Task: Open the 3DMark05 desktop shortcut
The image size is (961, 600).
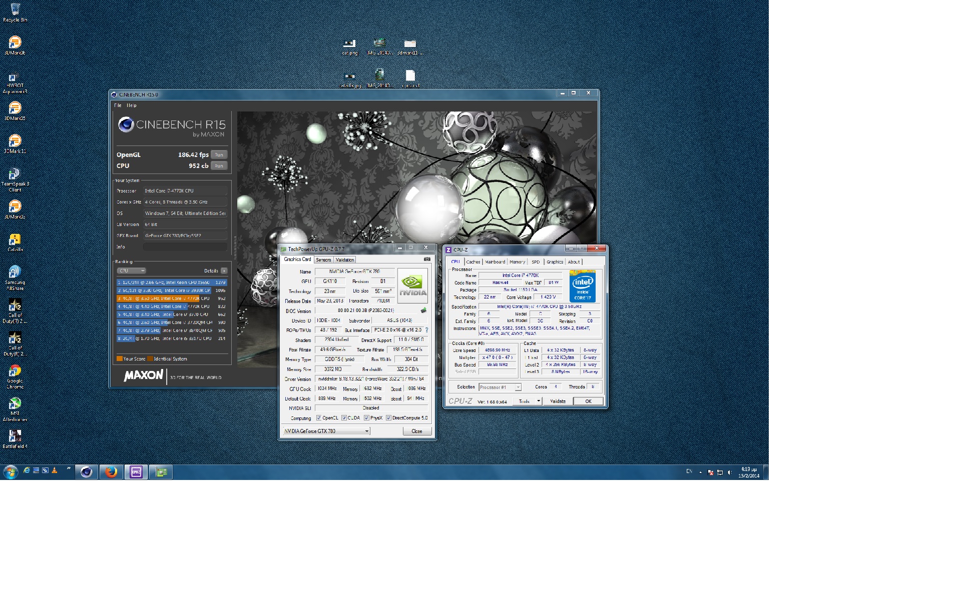Action: click(x=15, y=110)
